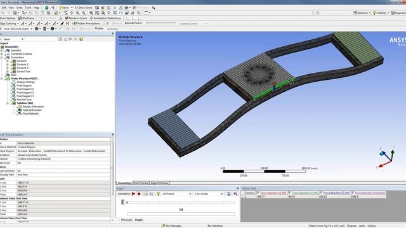The width and height of the screenshot is (406, 228).
Task: Click pin icon on Graph panel
Action: coord(237,189)
